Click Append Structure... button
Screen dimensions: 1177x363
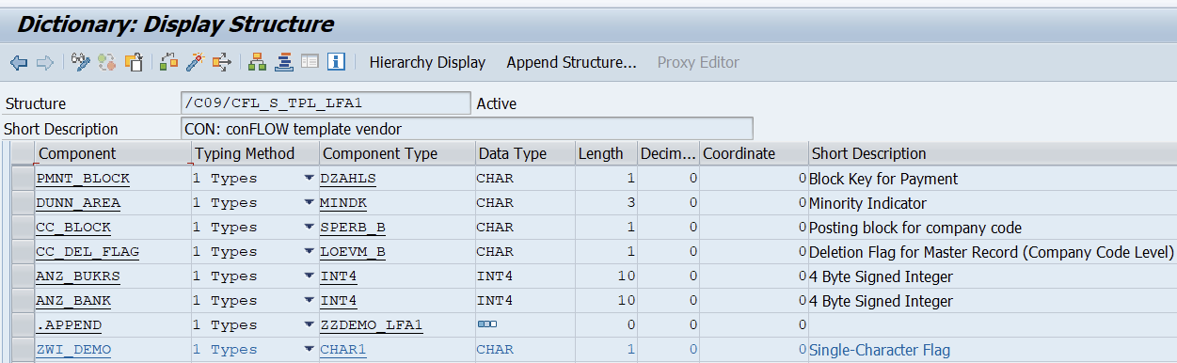(x=572, y=63)
